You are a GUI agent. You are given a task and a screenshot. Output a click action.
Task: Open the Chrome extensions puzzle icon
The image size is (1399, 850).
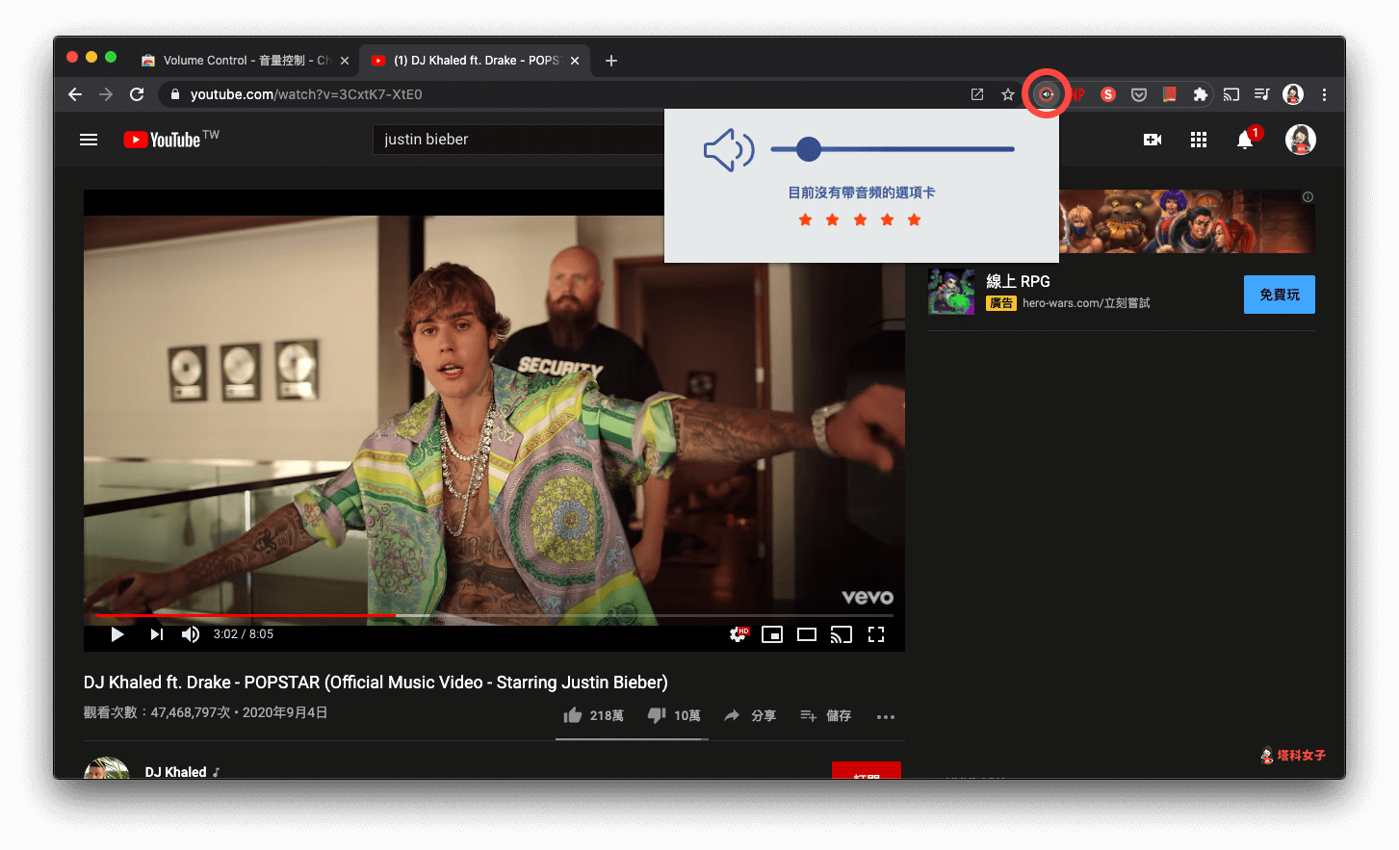1200,93
